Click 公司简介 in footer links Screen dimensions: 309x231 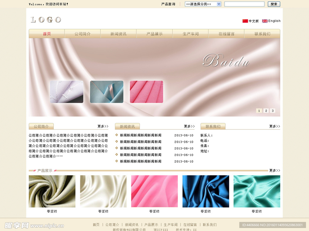tap(112, 225)
